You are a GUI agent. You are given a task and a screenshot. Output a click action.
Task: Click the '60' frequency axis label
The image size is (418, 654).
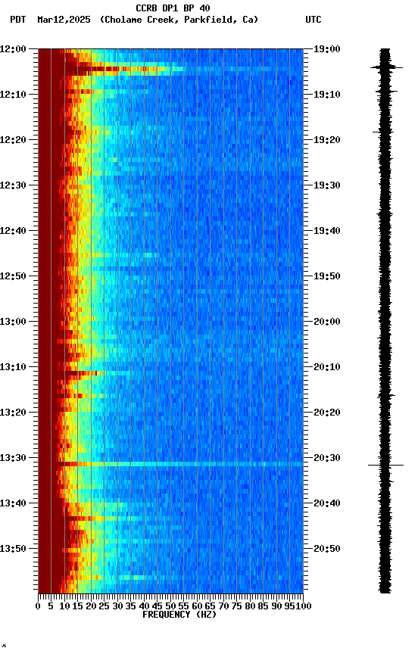(x=197, y=606)
